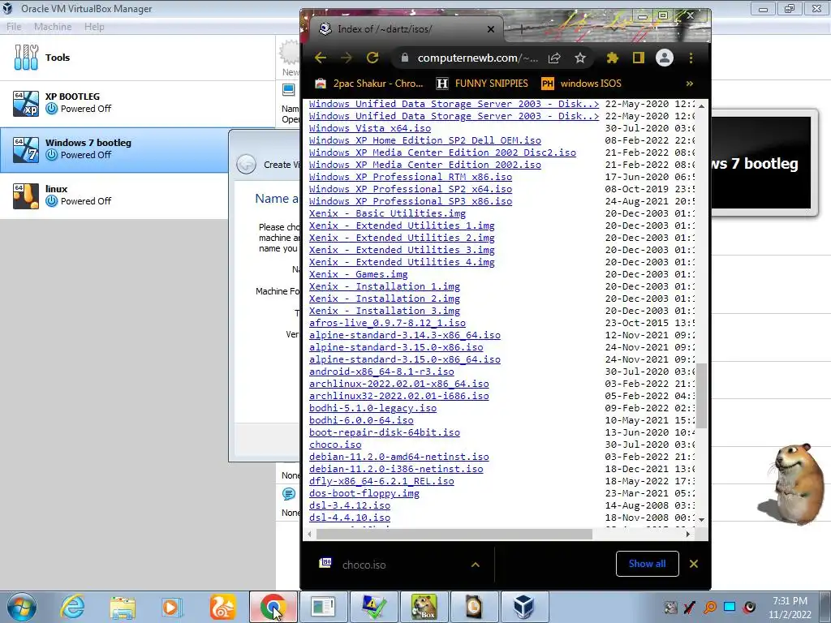Screen dimensions: 831x623
Task: Click the clock showing 7:31 PM
Action: coord(790,607)
